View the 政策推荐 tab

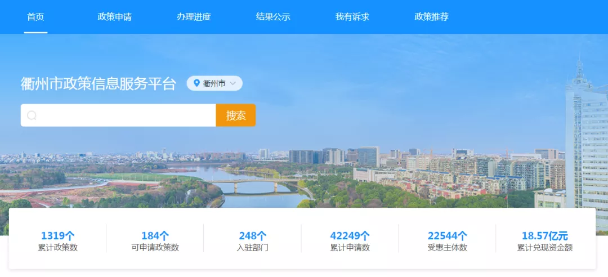[431, 17]
